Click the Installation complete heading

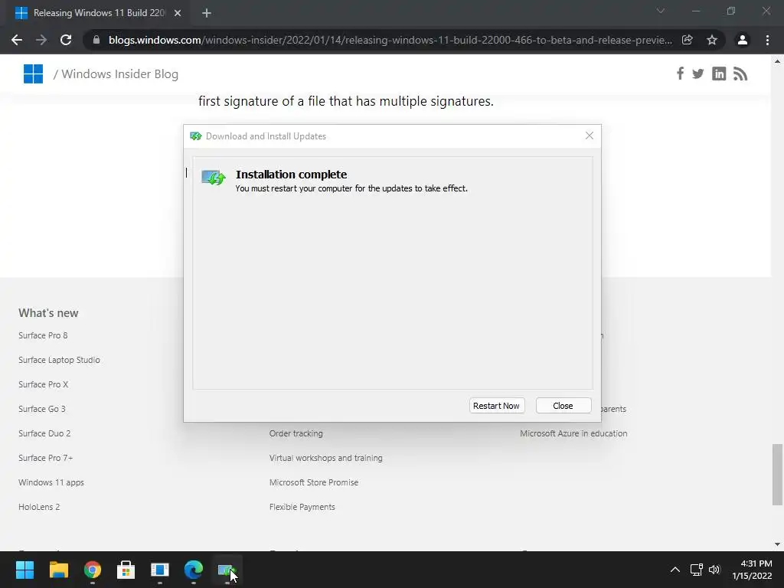pyautogui.click(x=292, y=175)
